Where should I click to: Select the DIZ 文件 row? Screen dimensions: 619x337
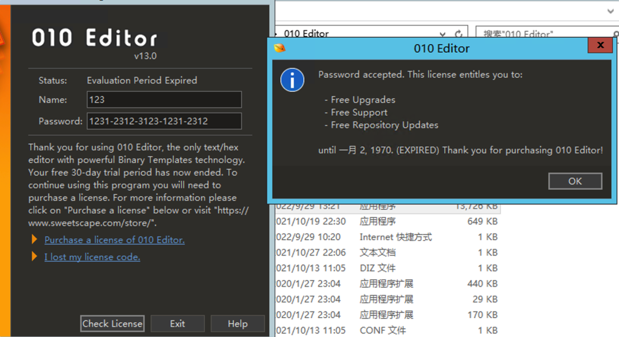coord(387,268)
